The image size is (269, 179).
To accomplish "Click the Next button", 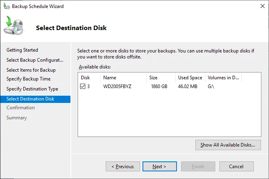I will (159, 167).
